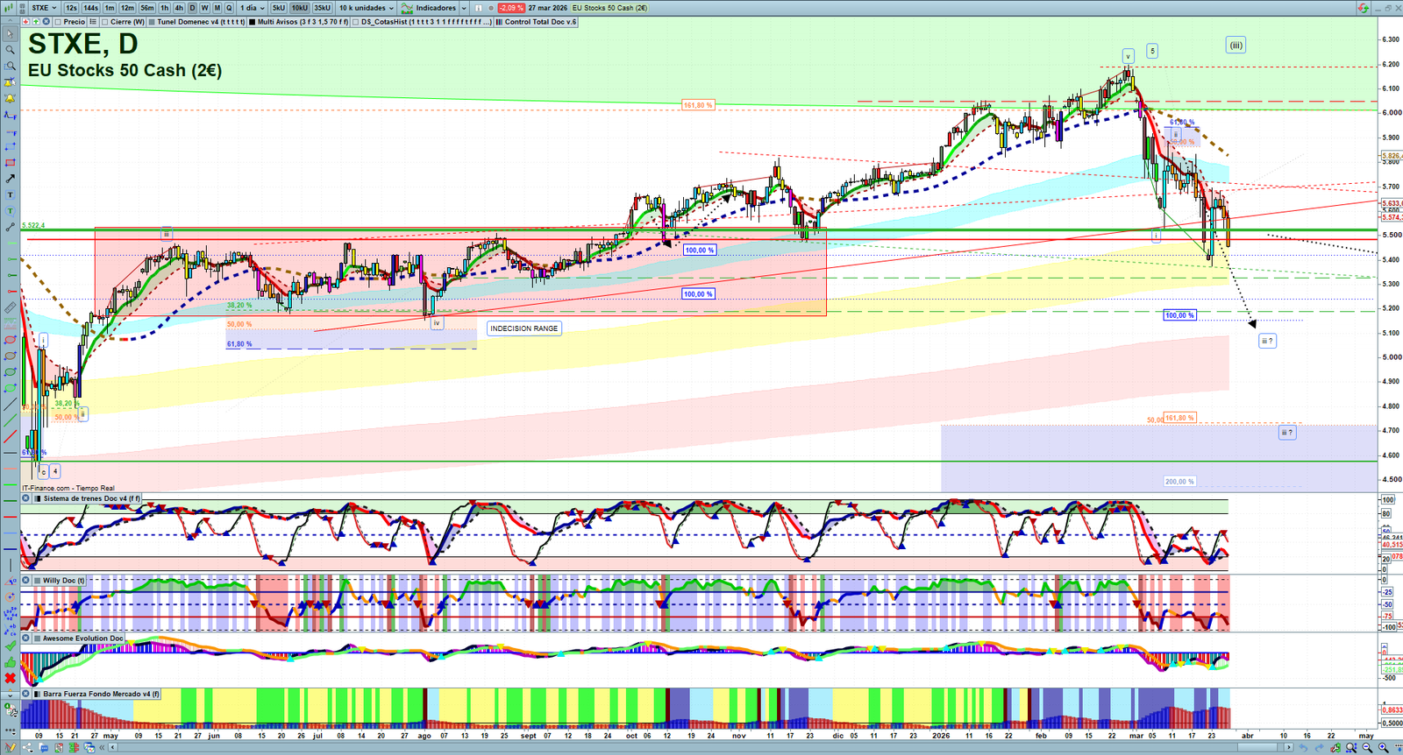Click the IT-Finance.com - Tiempo Real text
The height and width of the screenshot is (755, 1403).
69,488
